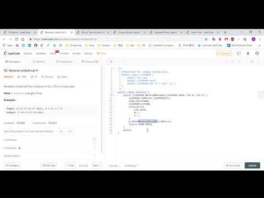Image resolution: width=264 pixels, height=198 pixels.
Task: Open the purple Chrome profile avatar
Action: 254,39
